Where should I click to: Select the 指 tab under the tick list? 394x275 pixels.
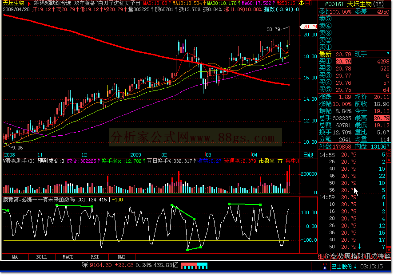point(354,256)
